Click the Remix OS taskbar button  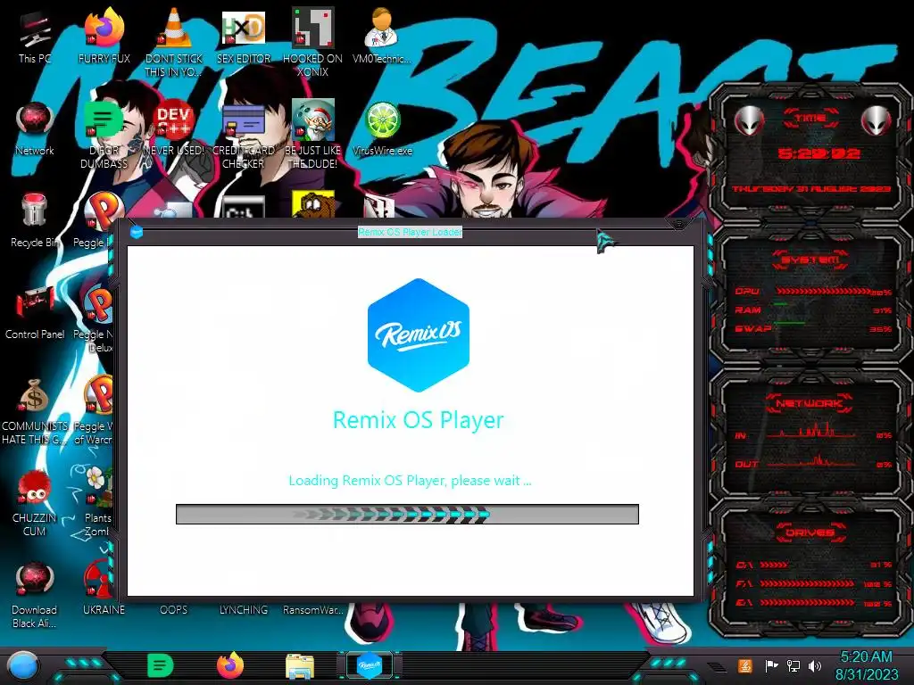pyautogui.click(x=369, y=665)
